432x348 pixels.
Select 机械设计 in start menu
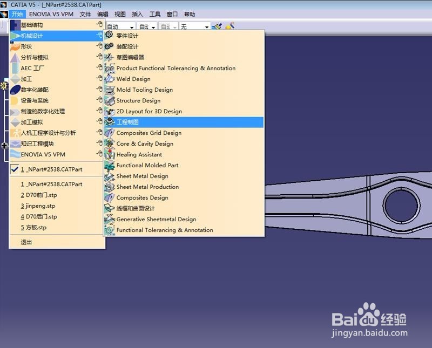56,36
